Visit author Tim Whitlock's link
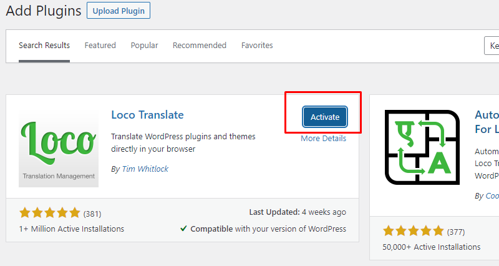Screen dimensions: 499x266 [145, 169]
